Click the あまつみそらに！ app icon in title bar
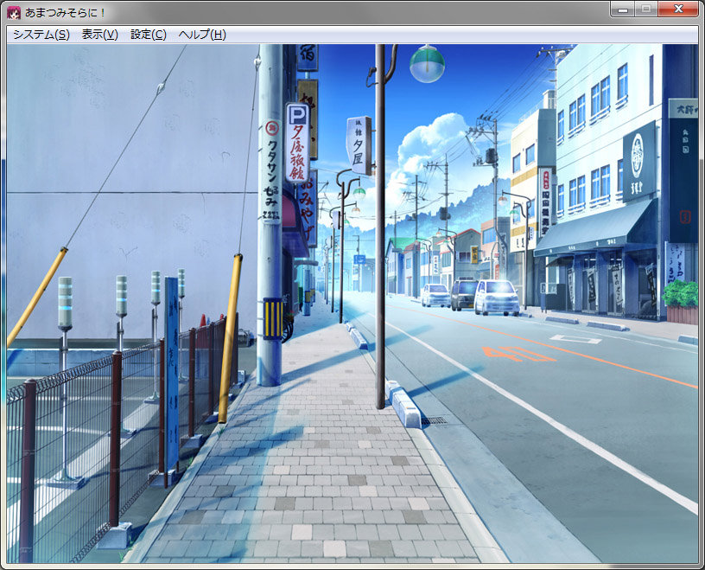Image resolution: width=705 pixels, height=570 pixels. point(14,13)
